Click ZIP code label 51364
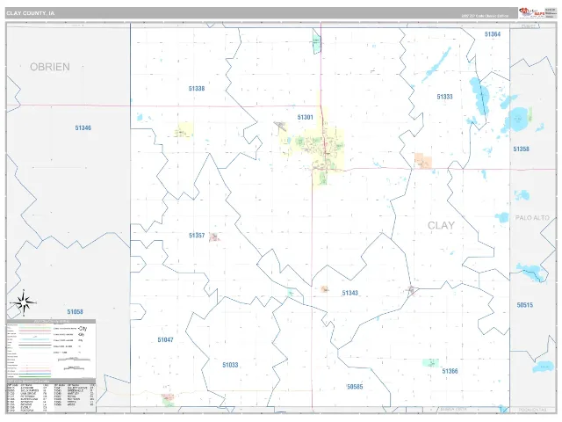 [493, 34]
